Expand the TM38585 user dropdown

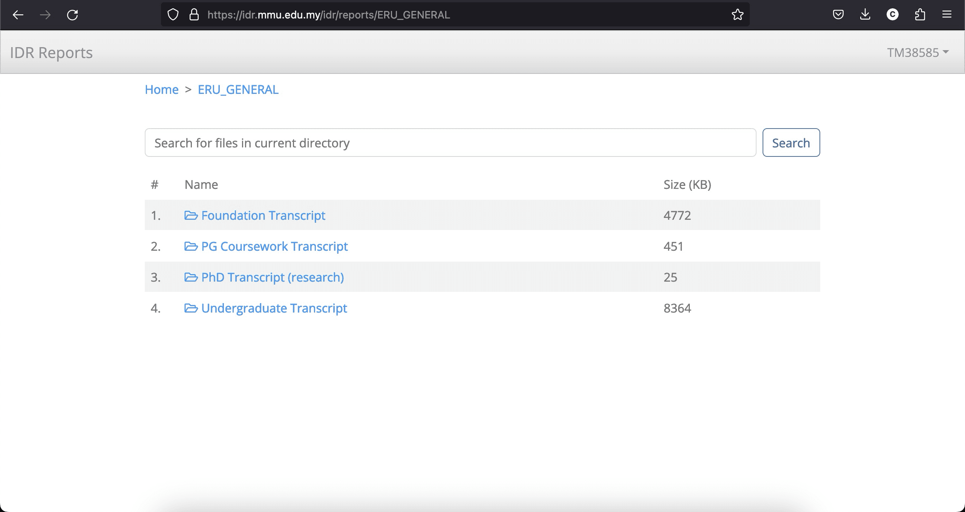[918, 52]
